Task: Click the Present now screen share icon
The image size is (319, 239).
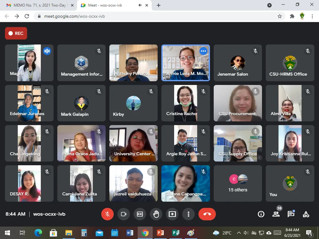Action: [172, 214]
